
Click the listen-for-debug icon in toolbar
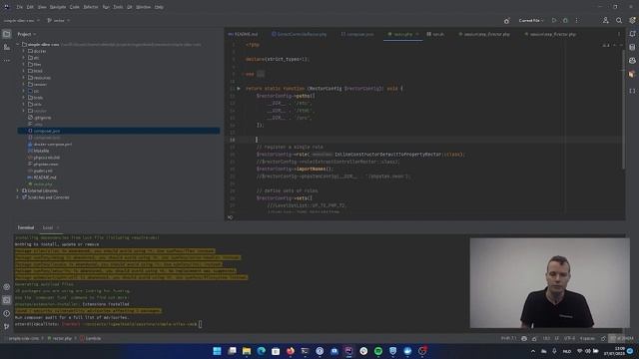pyautogui.click(x=506, y=21)
